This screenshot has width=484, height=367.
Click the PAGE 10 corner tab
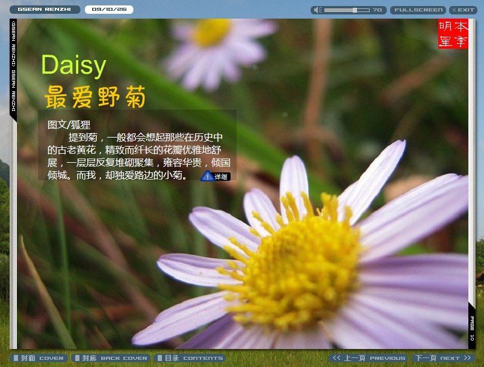tap(471, 328)
